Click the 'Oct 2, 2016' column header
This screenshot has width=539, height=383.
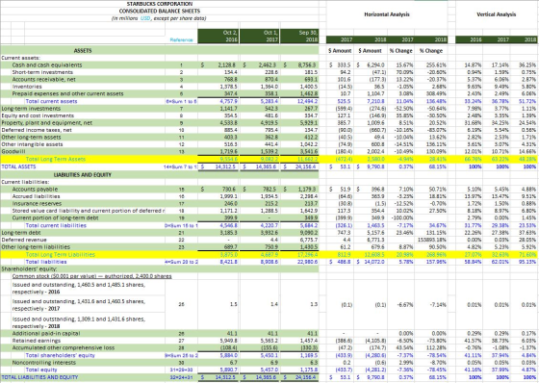[218, 37]
